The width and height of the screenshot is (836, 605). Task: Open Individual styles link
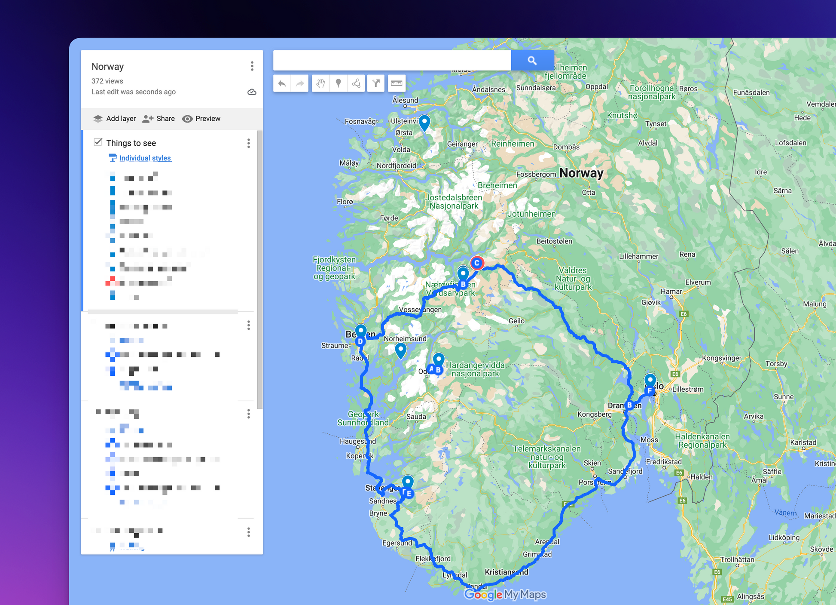point(145,158)
